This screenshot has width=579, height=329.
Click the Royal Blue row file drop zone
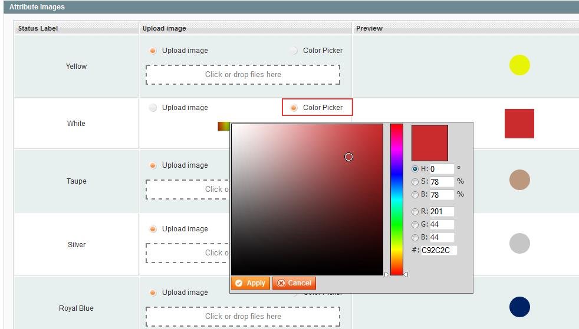click(x=243, y=317)
